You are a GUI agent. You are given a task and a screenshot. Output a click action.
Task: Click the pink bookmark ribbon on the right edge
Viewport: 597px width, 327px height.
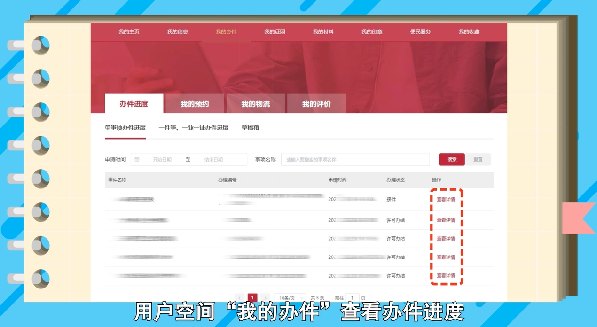579,219
